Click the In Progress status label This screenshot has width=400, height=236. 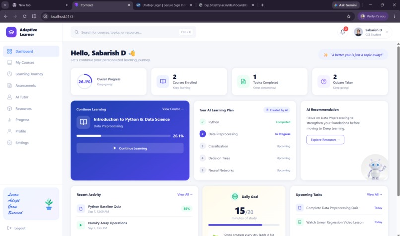[283, 134]
